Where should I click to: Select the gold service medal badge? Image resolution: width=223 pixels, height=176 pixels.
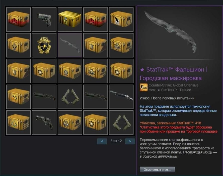(x=44, y=45)
